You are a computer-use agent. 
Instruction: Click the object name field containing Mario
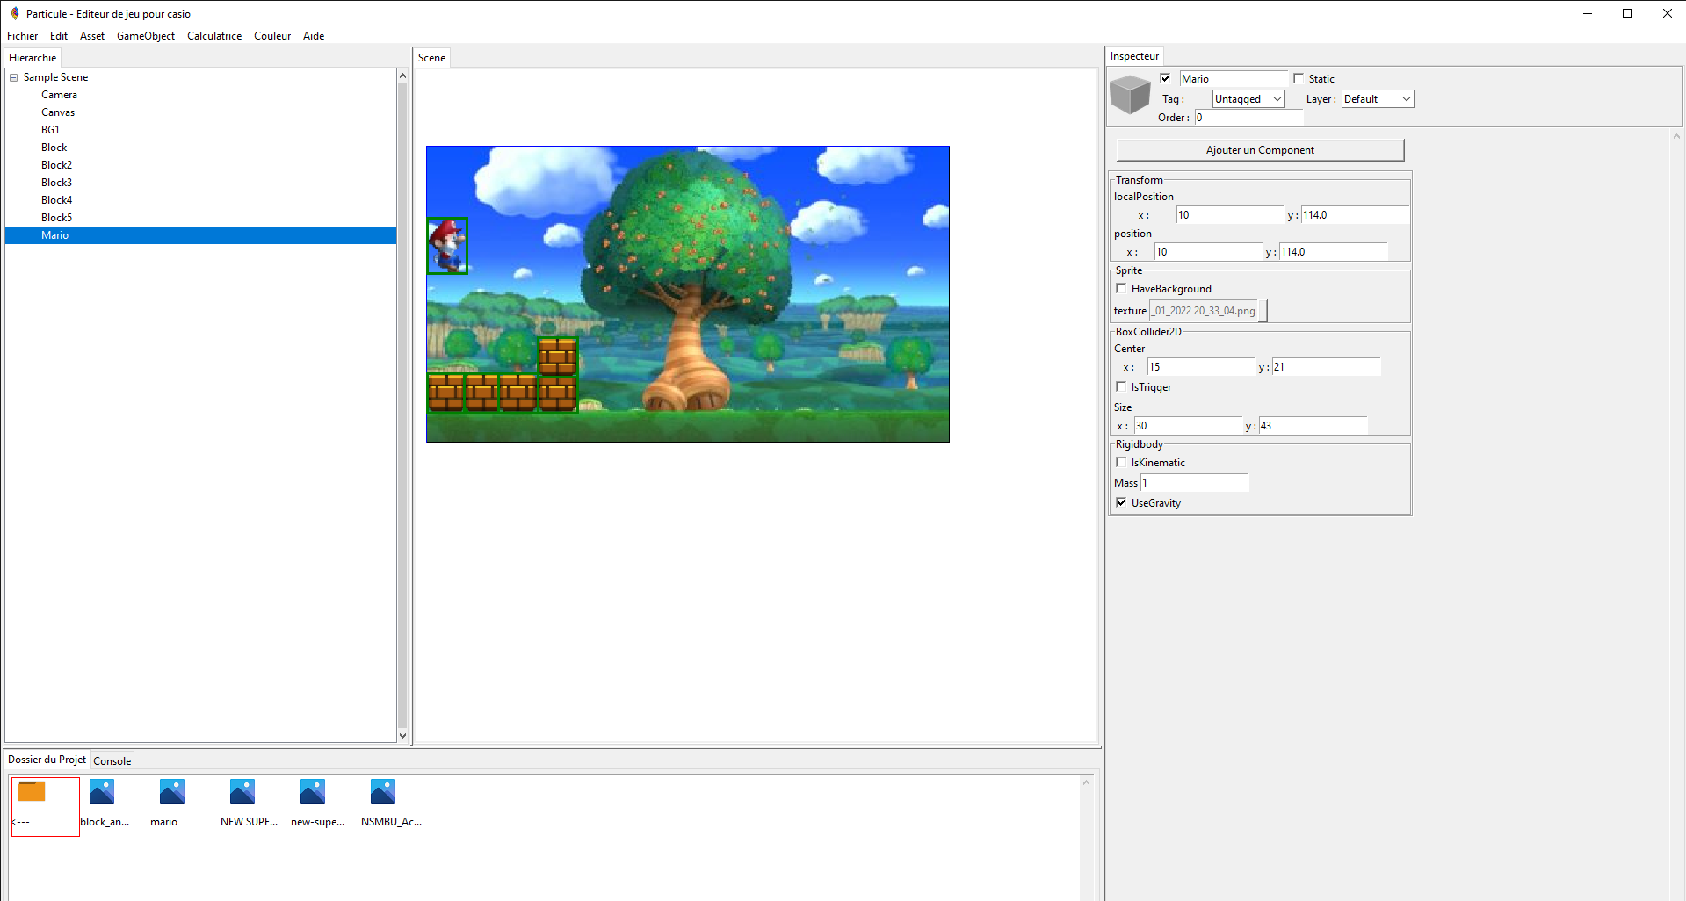coord(1233,79)
